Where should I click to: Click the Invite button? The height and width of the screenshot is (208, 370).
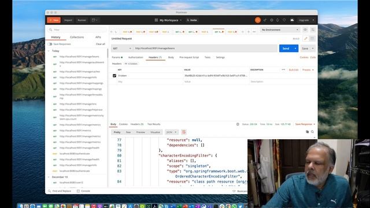[x=192, y=20]
